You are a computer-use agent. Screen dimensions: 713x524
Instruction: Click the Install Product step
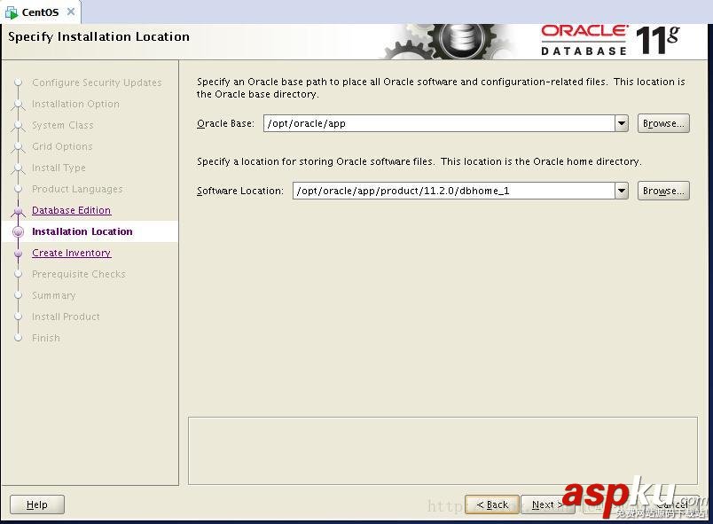(x=66, y=317)
